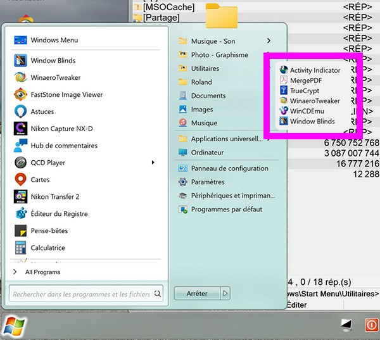Click Activity Indicator icon in submenu

pyautogui.click(x=284, y=70)
